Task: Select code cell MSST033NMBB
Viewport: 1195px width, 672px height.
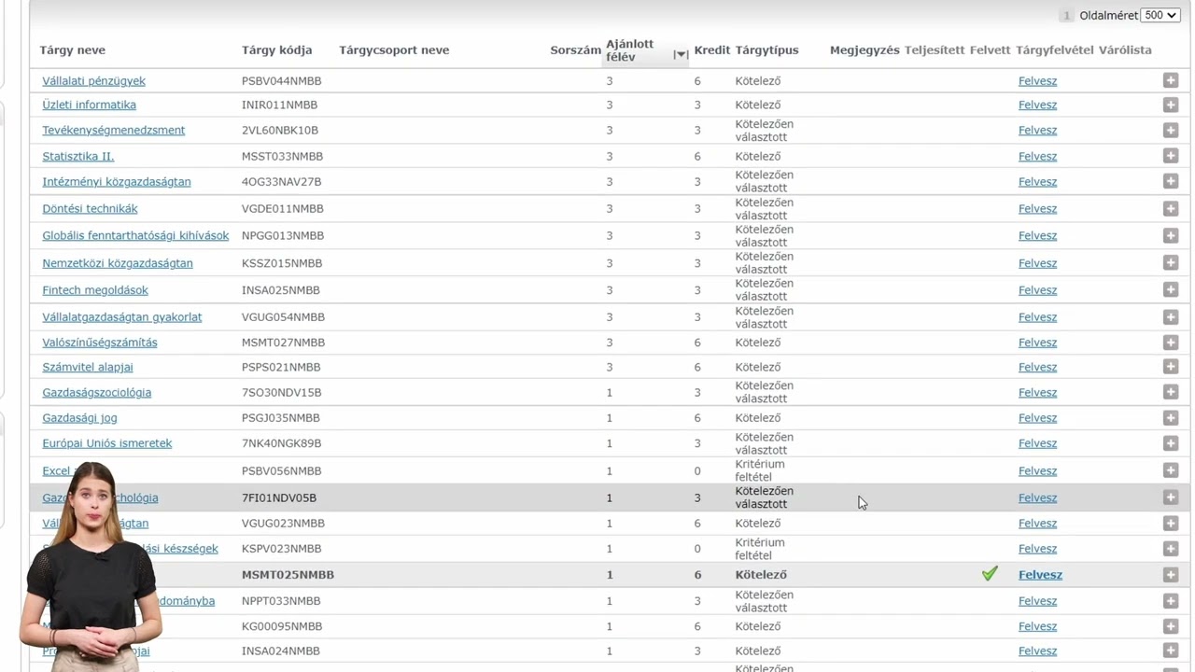Action: [282, 156]
